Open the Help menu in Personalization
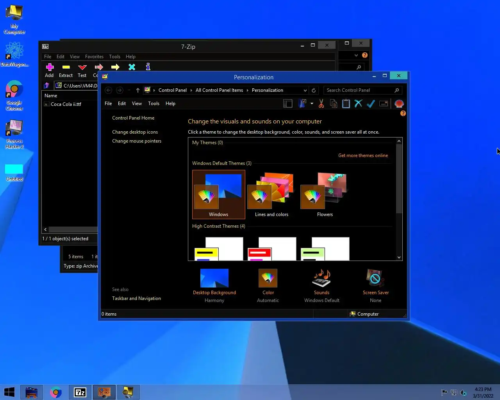500x400 pixels. 170,104
